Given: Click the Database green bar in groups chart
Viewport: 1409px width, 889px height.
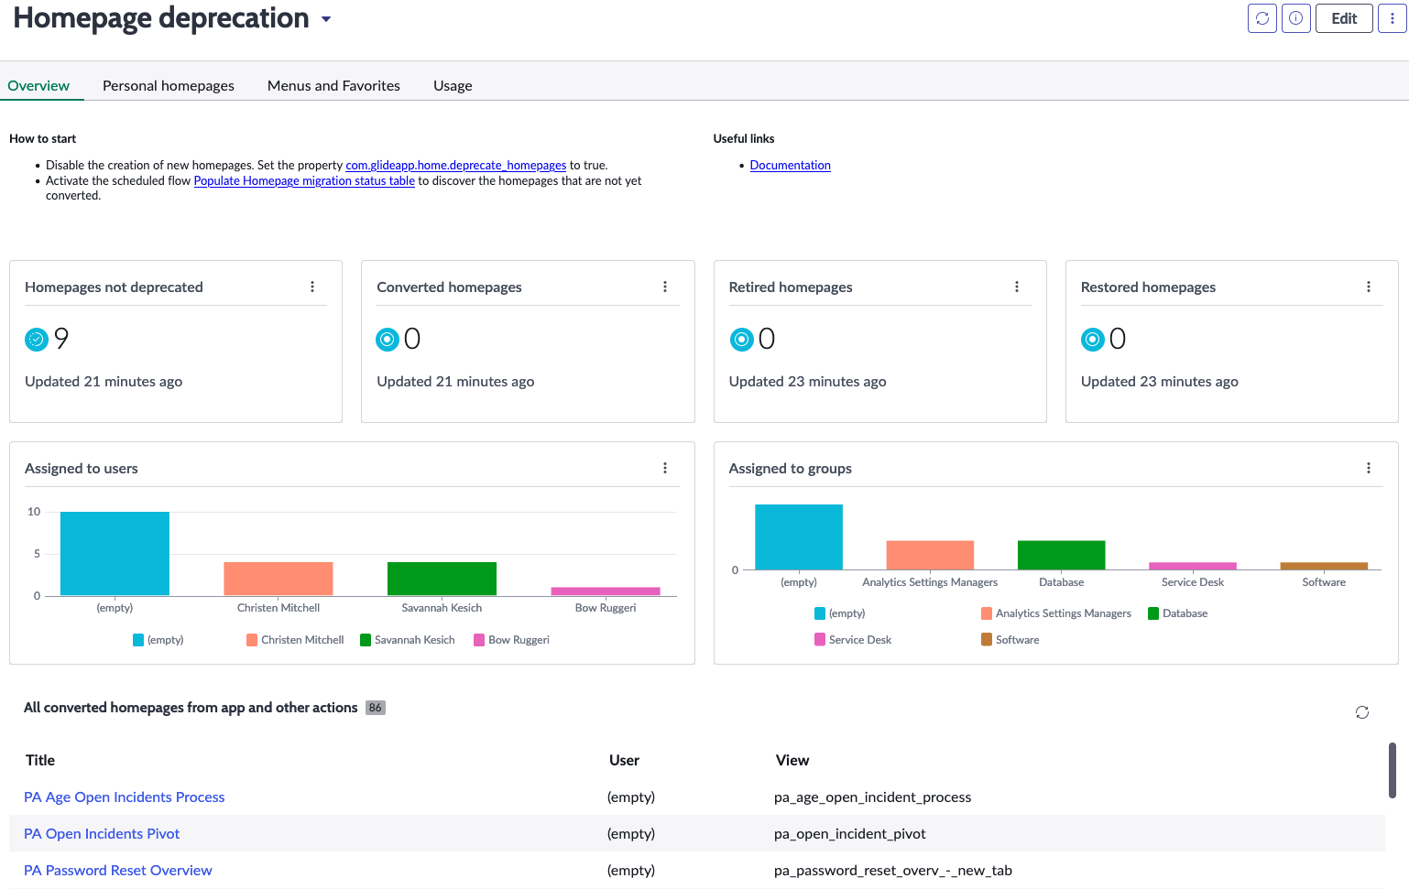Looking at the screenshot, I should tap(1062, 556).
